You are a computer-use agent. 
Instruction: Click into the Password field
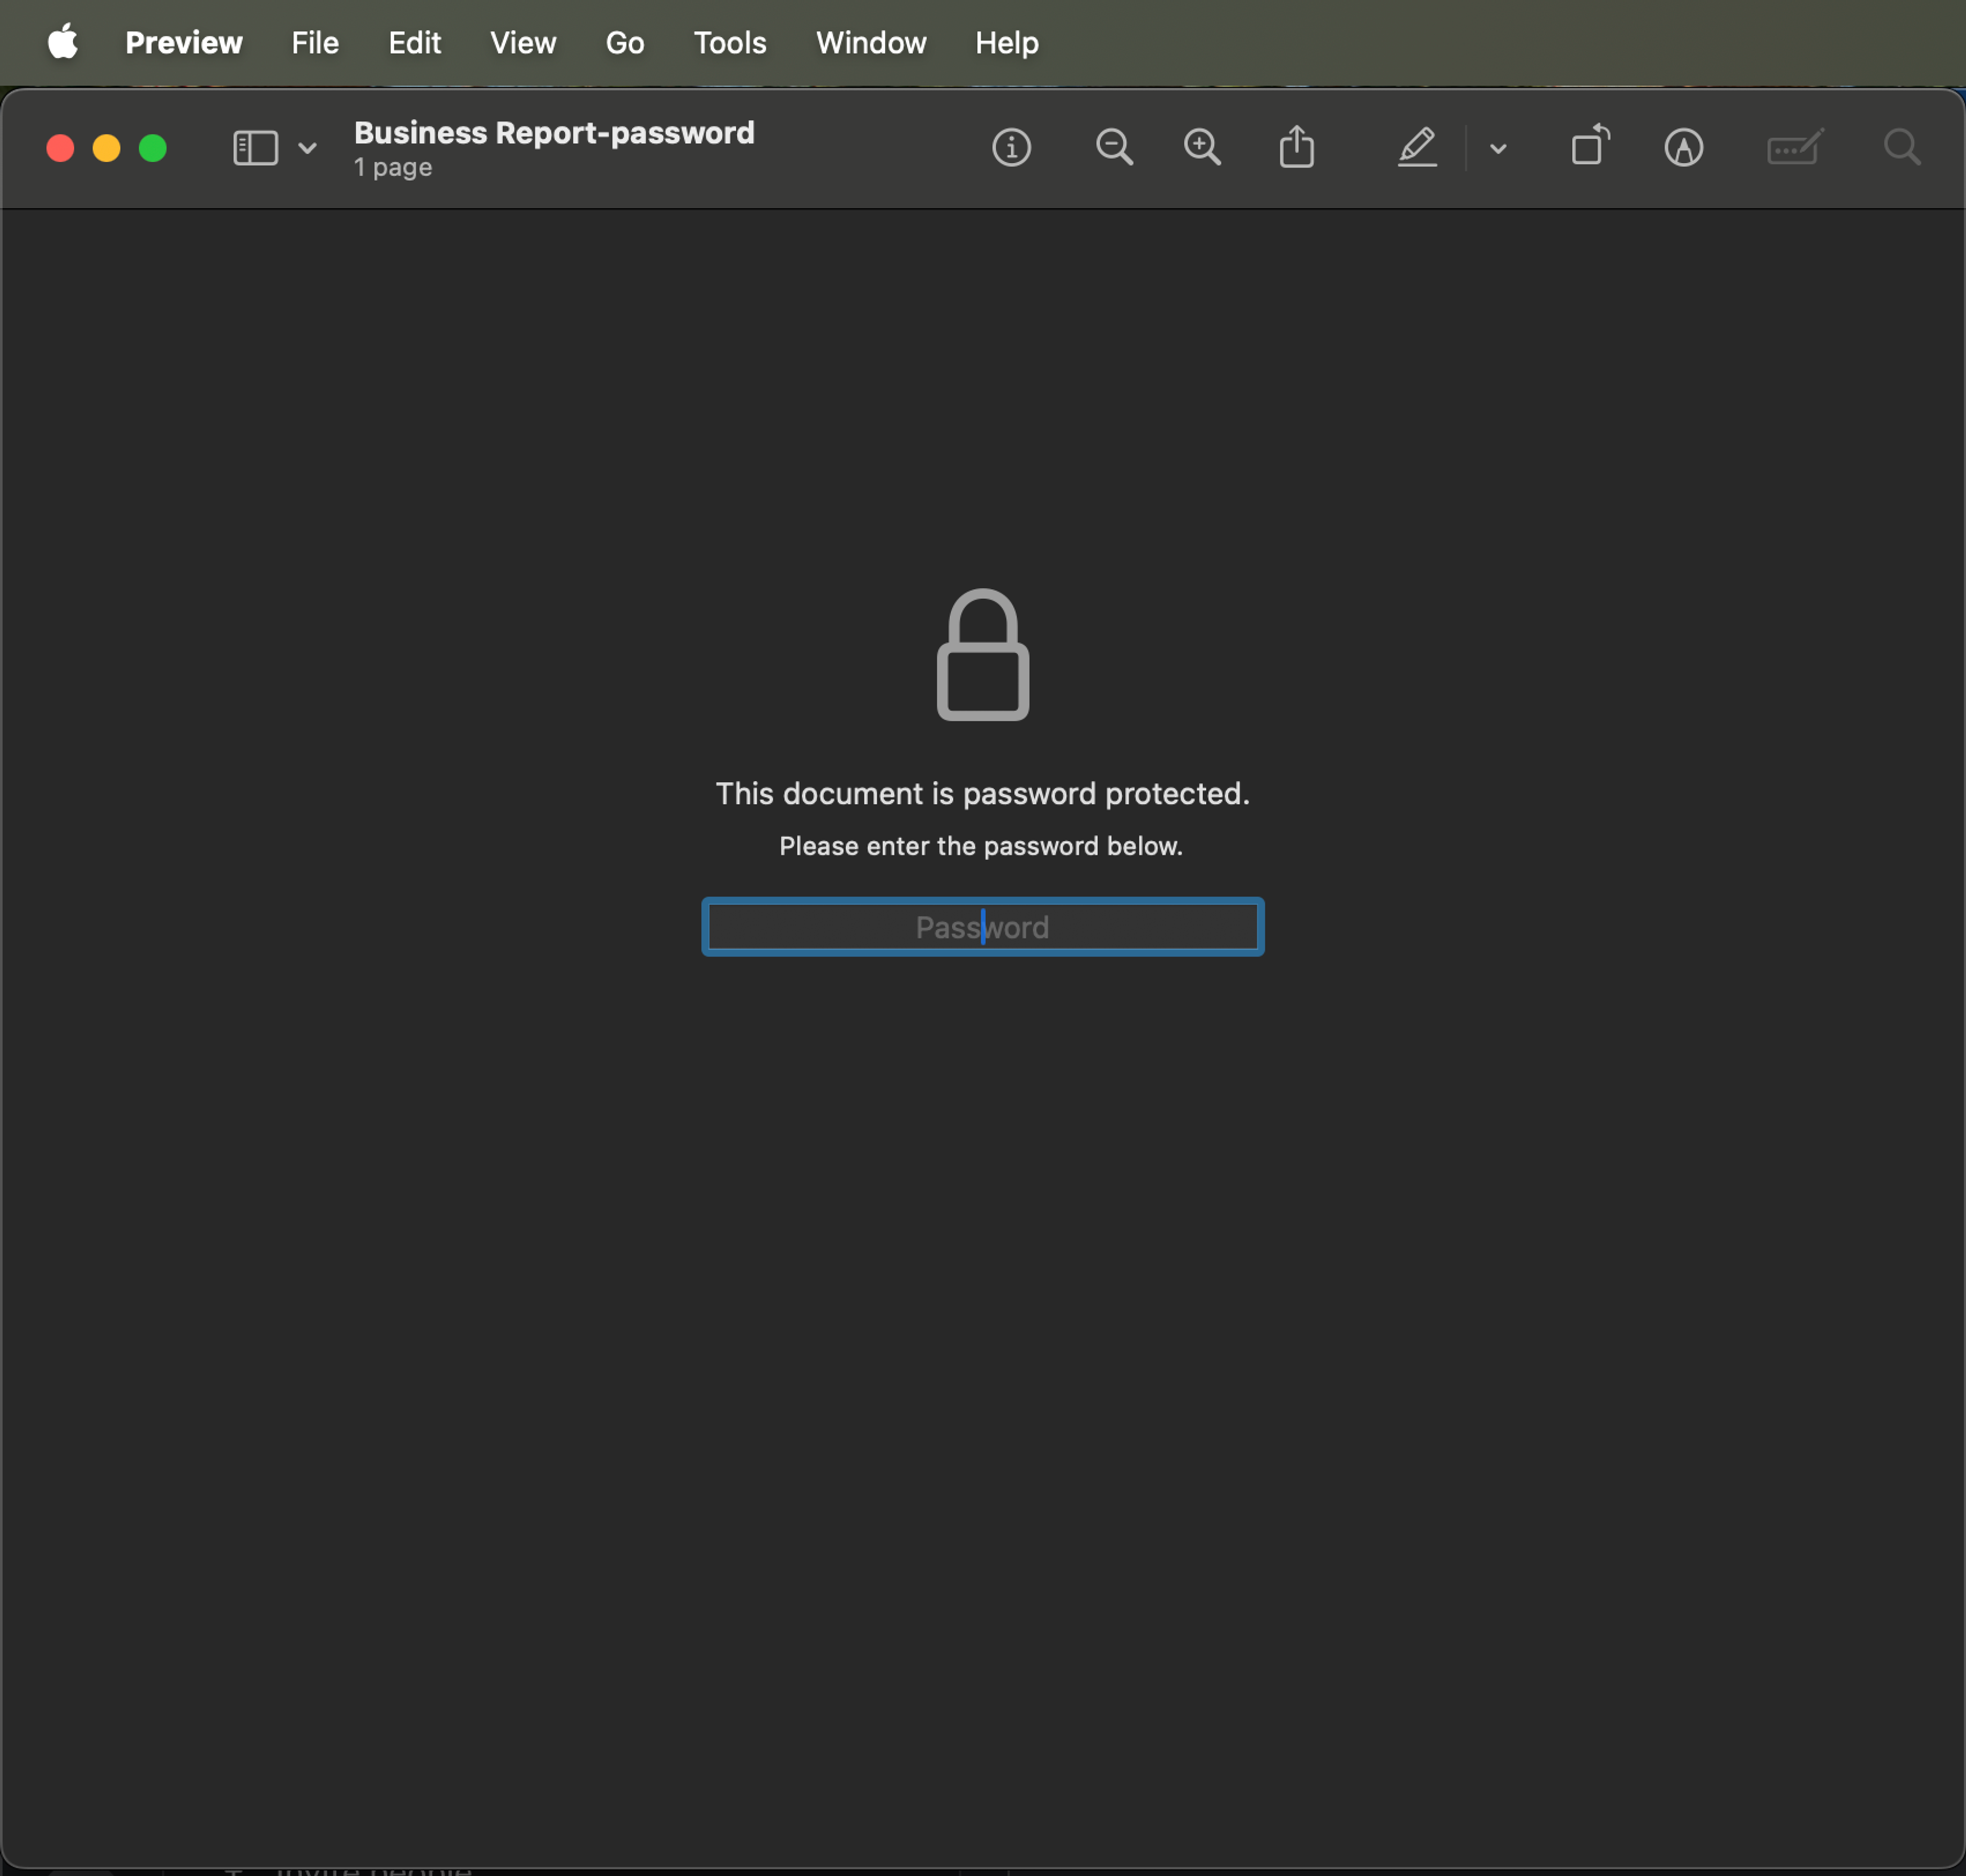click(x=983, y=927)
